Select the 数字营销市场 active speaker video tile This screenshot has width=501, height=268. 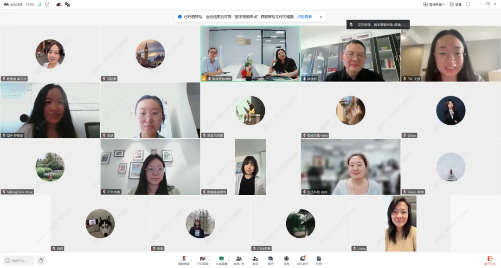point(250,54)
